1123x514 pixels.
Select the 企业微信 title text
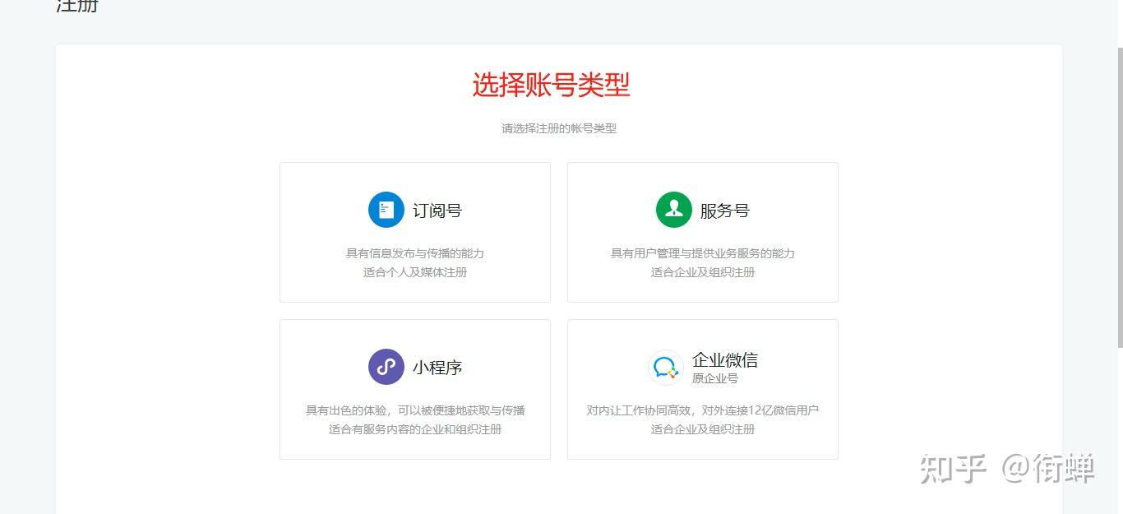click(x=725, y=360)
